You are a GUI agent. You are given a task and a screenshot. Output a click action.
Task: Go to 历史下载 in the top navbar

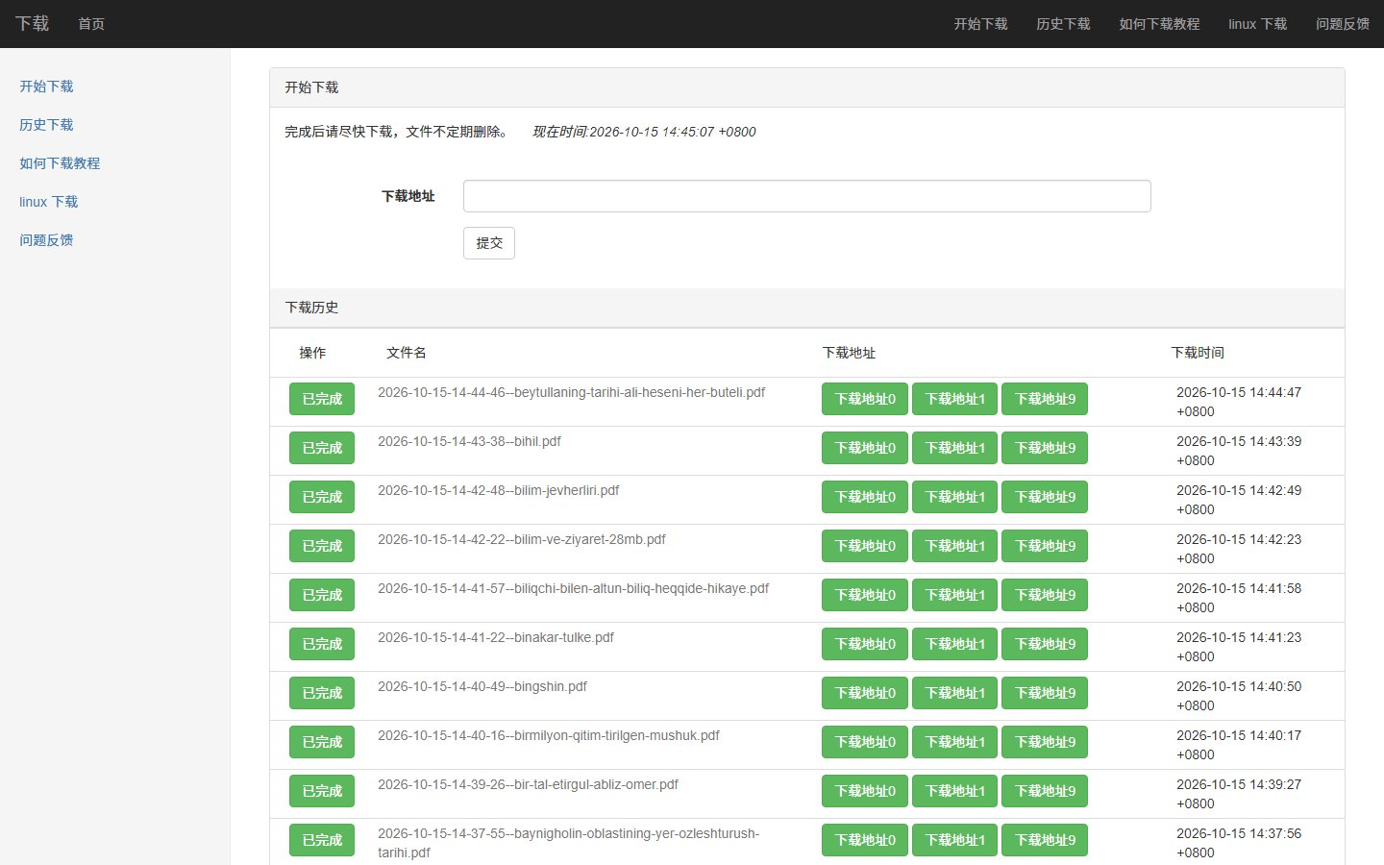pos(1063,24)
